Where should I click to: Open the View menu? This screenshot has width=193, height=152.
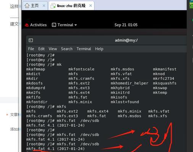click(x=53, y=49)
